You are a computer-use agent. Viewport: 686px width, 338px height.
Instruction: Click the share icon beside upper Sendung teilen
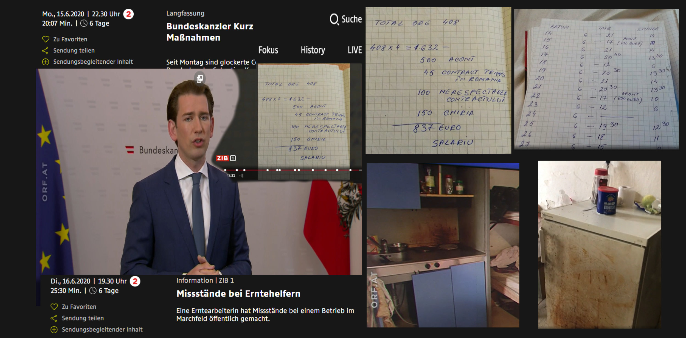tap(45, 51)
